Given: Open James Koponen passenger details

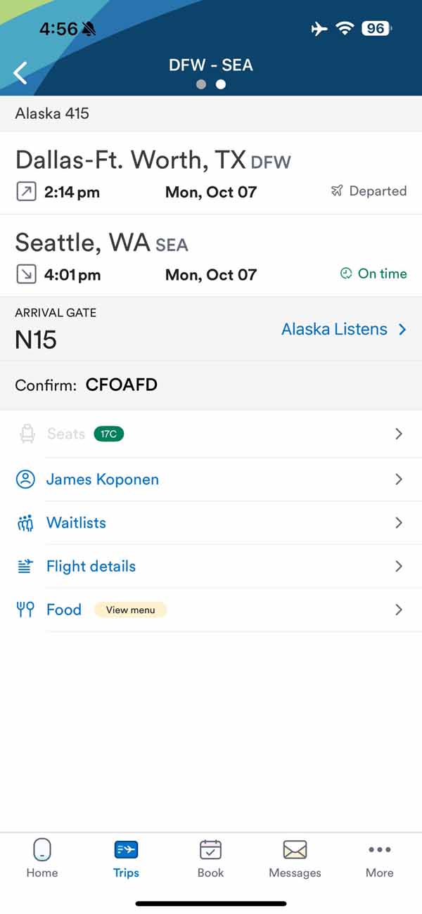Looking at the screenshot, I should [x=103, y=479].
